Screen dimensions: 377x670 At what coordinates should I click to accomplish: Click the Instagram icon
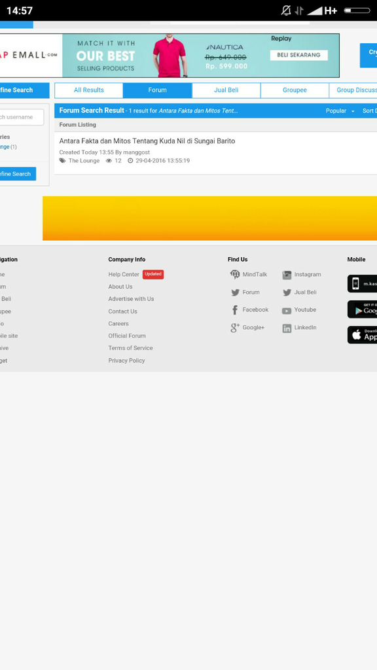[x=287, y=275]
